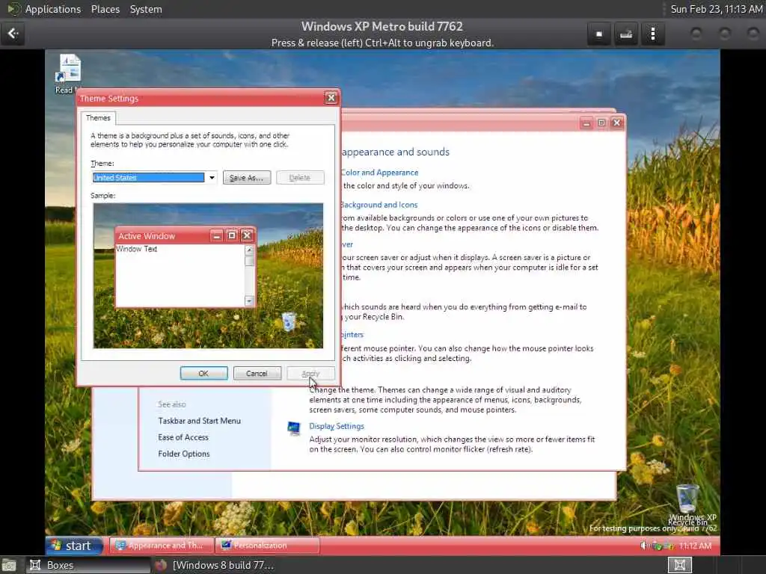Click the Firefox icon in bottom panel
Screen dimensions: 766x574
pos(161,565)
